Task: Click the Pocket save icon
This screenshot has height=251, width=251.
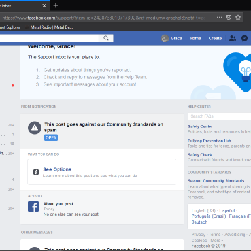Action: click(x=229, y=18)
